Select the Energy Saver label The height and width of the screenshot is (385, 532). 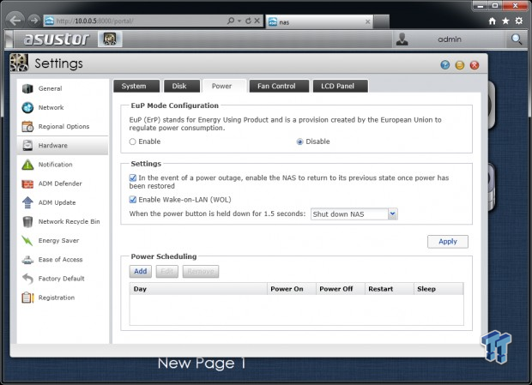(58, 241)
